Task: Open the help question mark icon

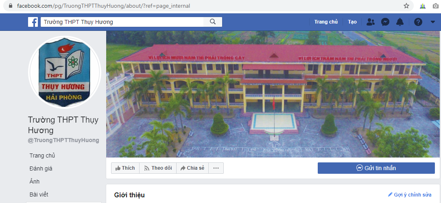Action: [418, 22]
